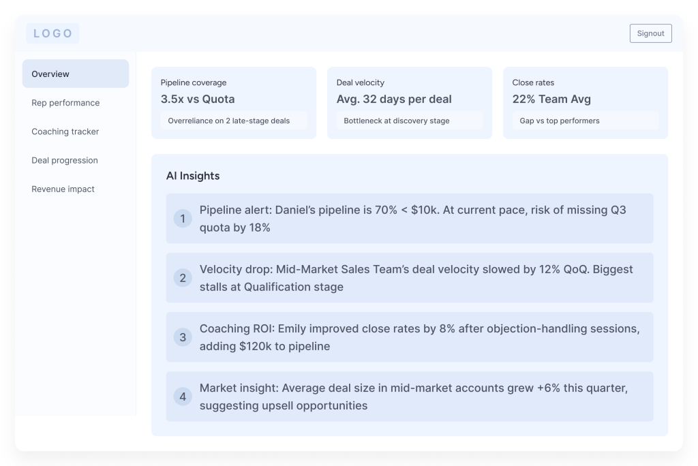Click the number 3 insight badge
Image resolution: width=698 pixels, height=466 pixels.
coord(183,337)
